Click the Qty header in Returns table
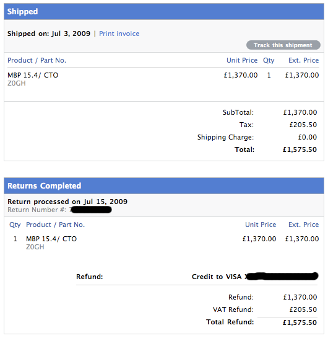This screenshot has height=338, width=328. tap(15, 225)
